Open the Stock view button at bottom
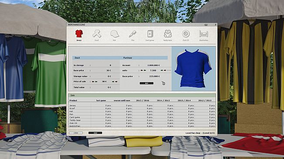Viewport: 284px width, 159px height. point(76,133)
